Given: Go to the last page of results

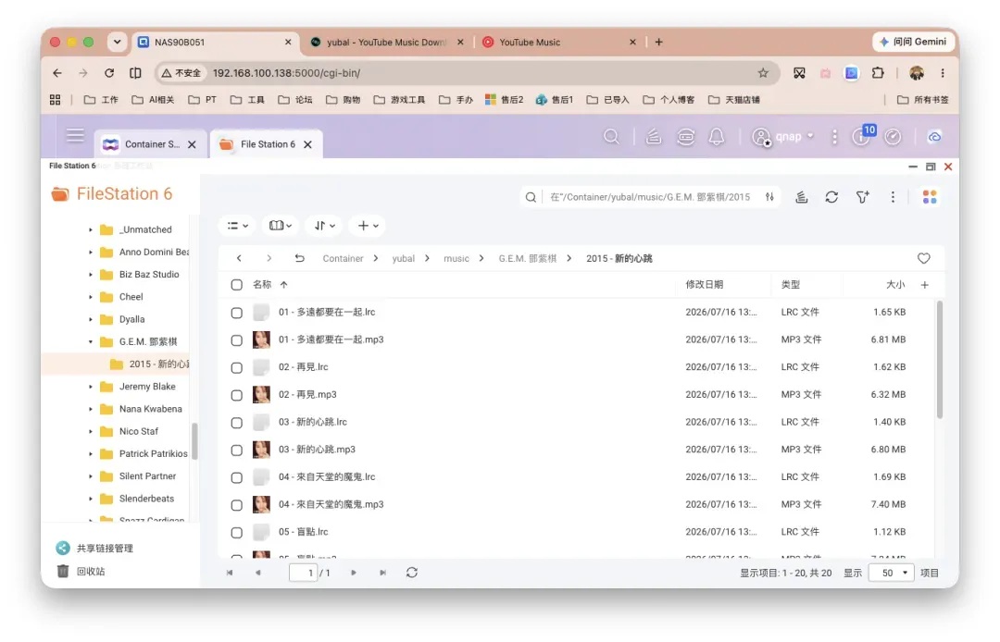Looking at the screenshot, I should coord(382,573).
